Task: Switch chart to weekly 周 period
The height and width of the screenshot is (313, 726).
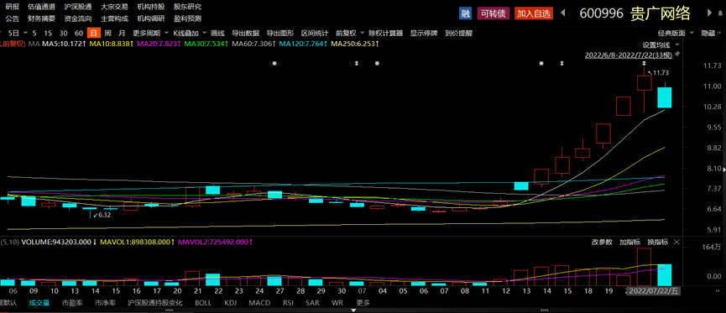Action: [x=108, y=34]
